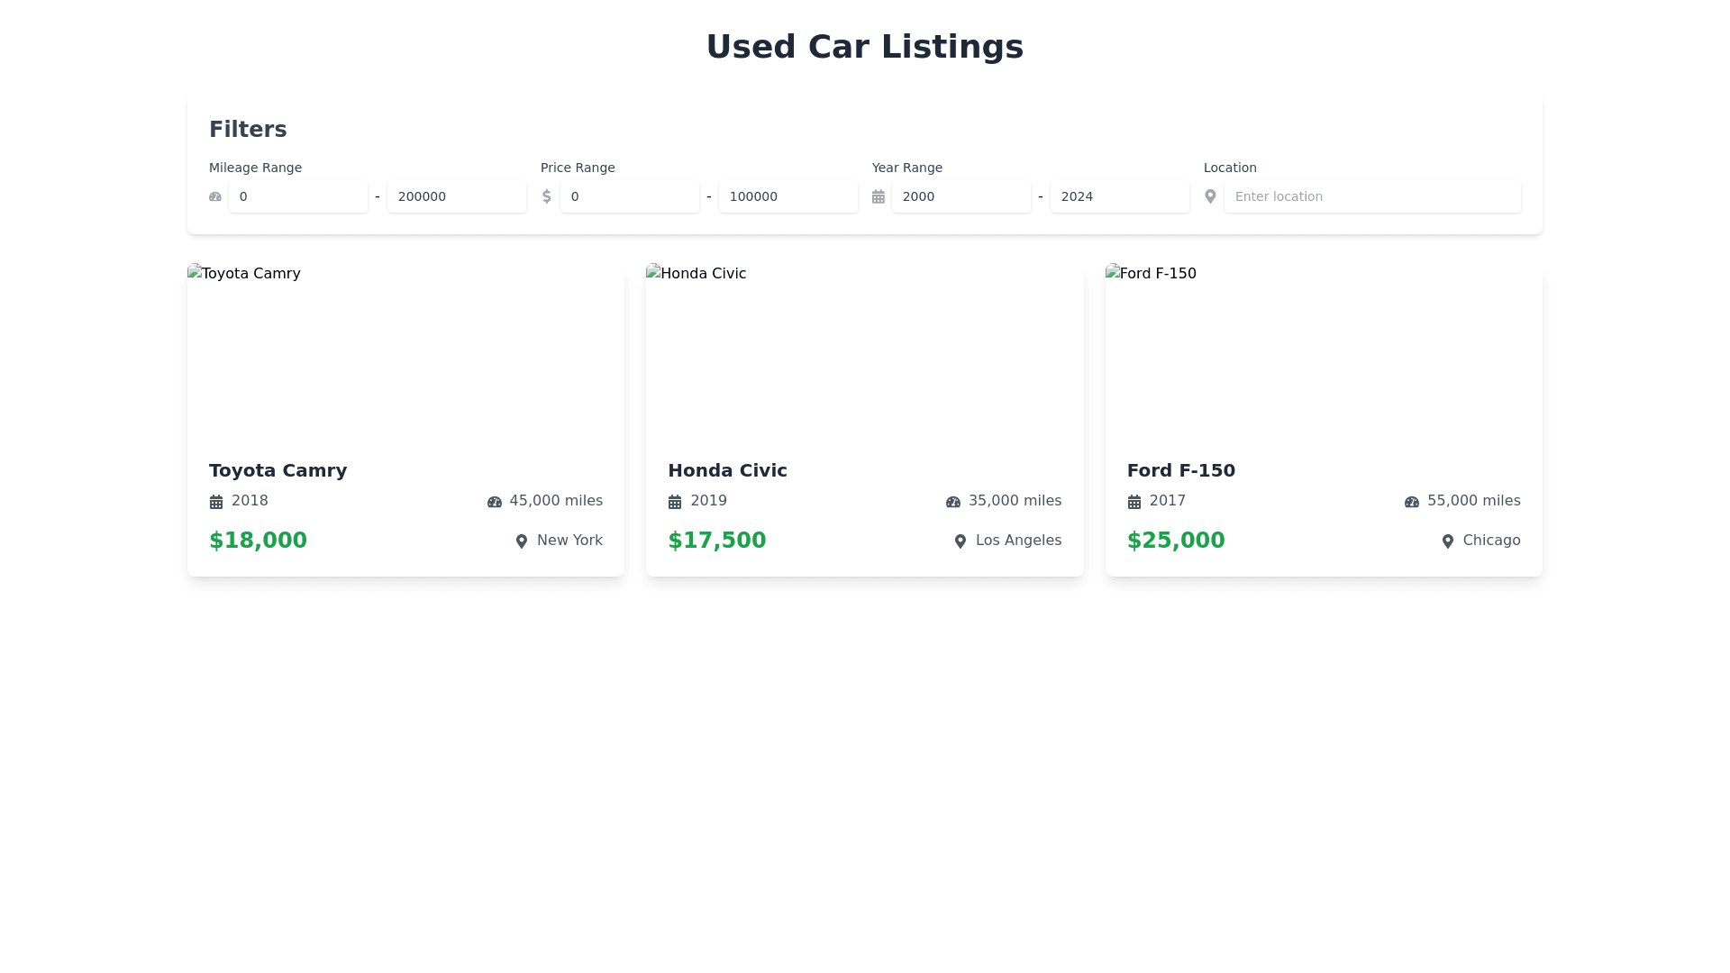Select the minimum mileage input field
This screenshot has width=1730, height=973.
click(298, 196)
